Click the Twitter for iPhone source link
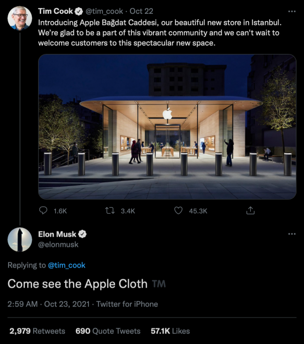Viewport: 304px width, 344px height. click(127, 304)
